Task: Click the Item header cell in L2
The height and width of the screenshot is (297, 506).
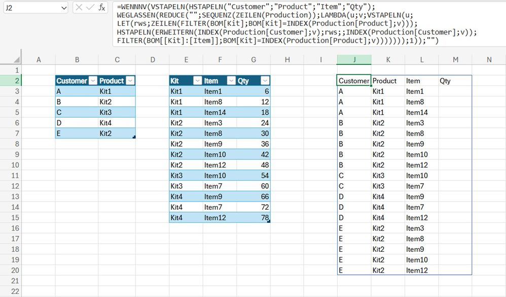Action: pos(422,81)
